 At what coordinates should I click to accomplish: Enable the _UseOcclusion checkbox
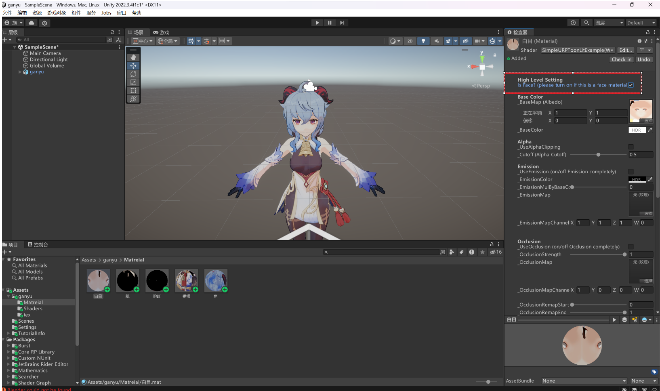(x=631, y=247)
